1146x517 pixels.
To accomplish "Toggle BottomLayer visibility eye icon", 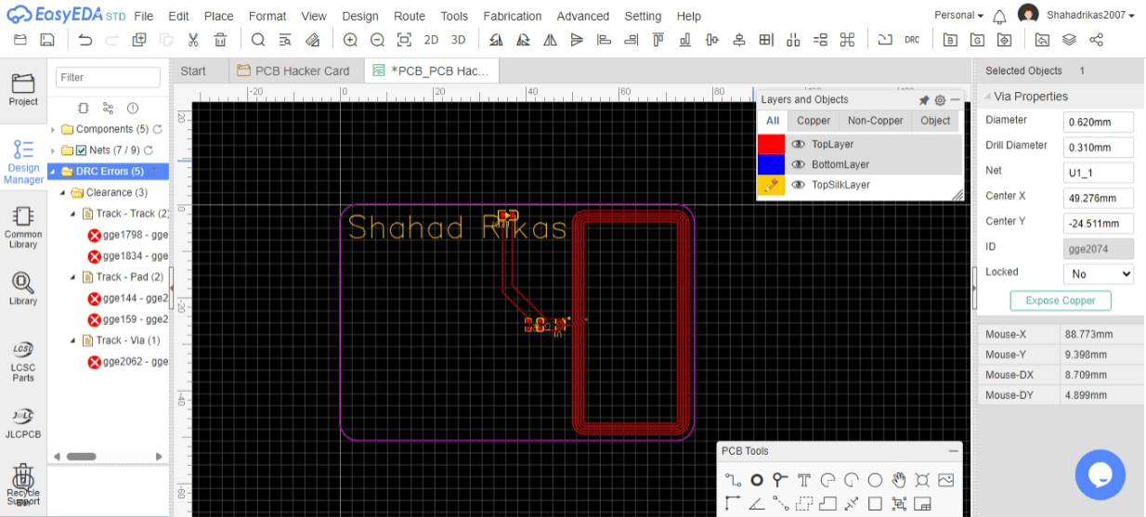I will coord(798,164).
